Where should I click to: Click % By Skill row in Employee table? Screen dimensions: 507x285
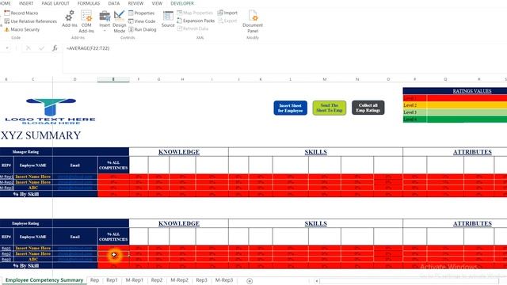pos(26,266)
